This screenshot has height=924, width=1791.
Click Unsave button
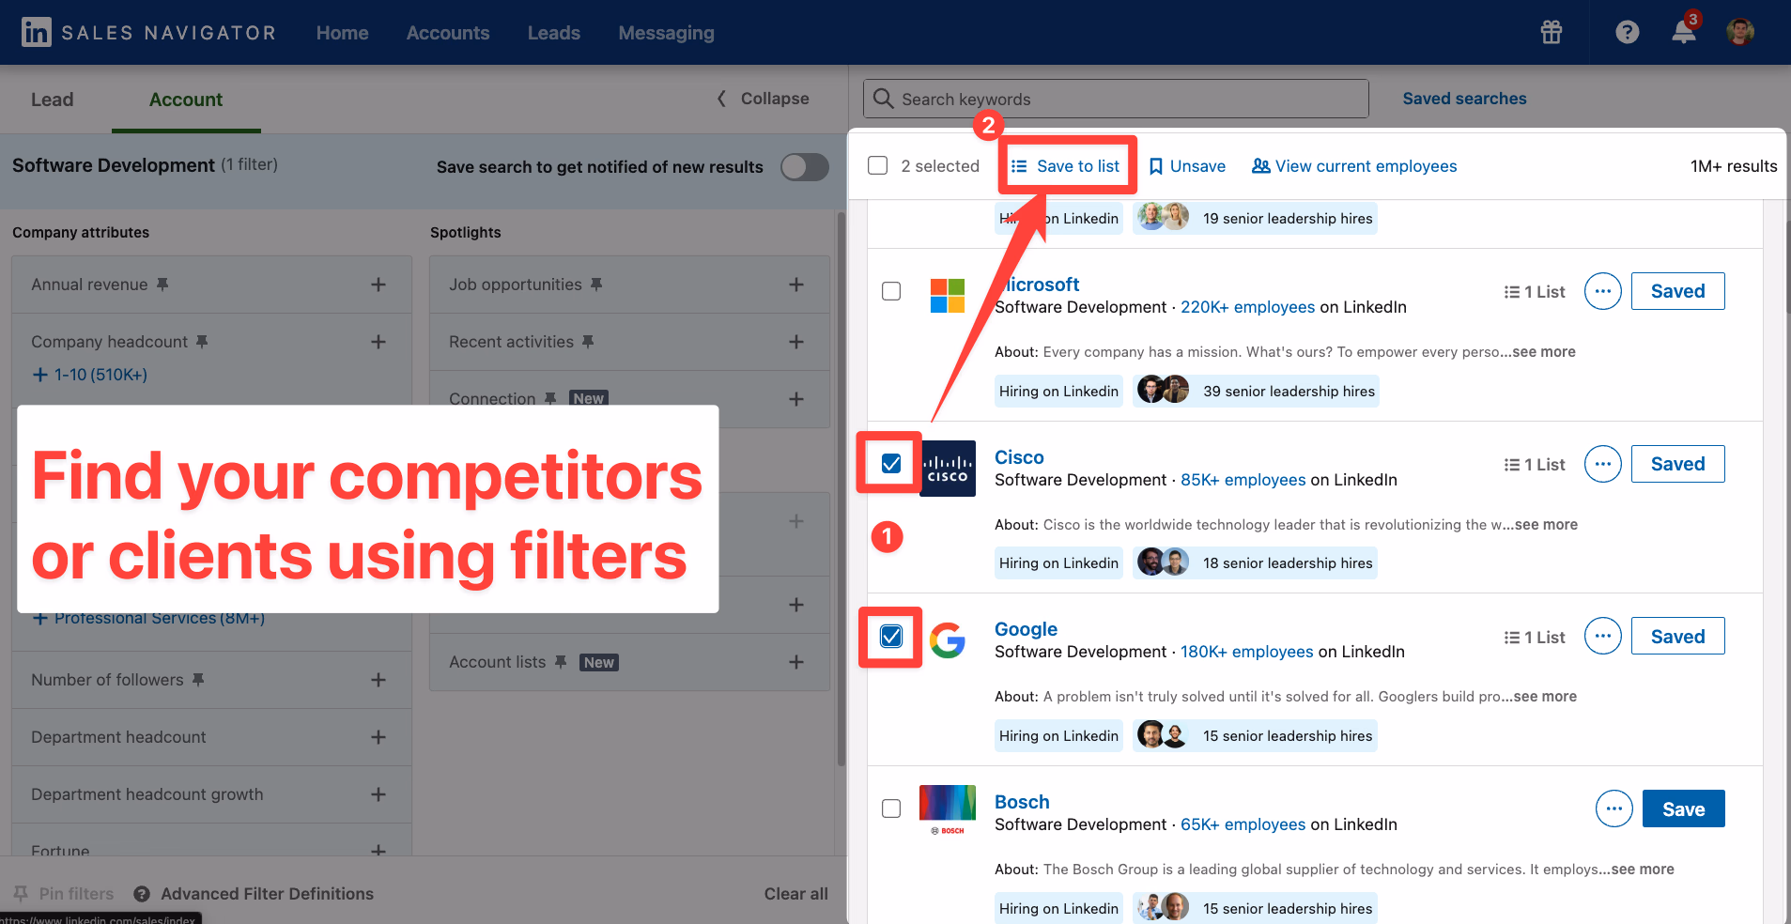click(x=1187, y=166)
